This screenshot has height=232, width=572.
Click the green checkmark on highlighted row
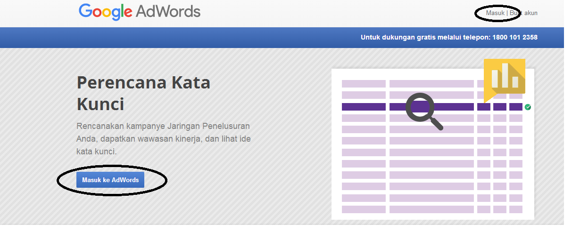528,107
